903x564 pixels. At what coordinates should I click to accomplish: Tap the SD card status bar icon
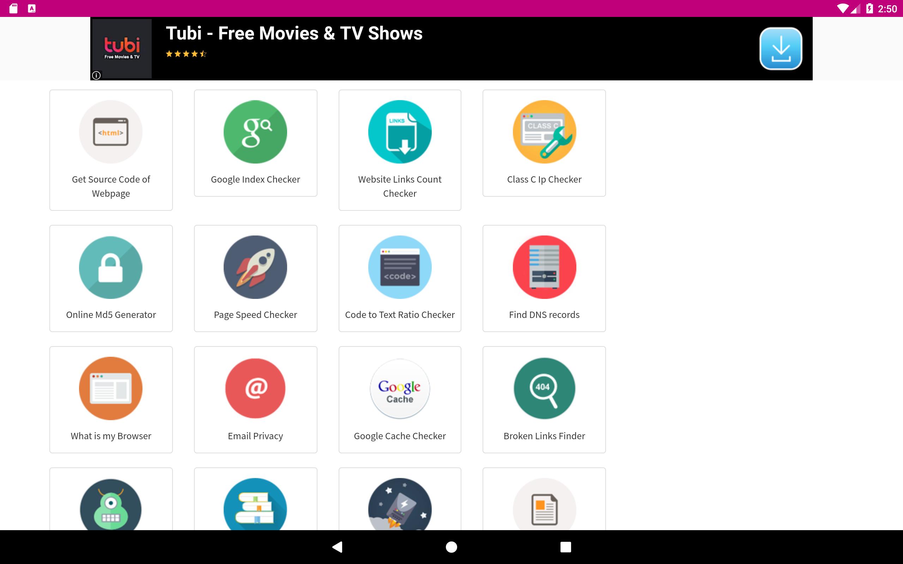(x=13, y=8)
